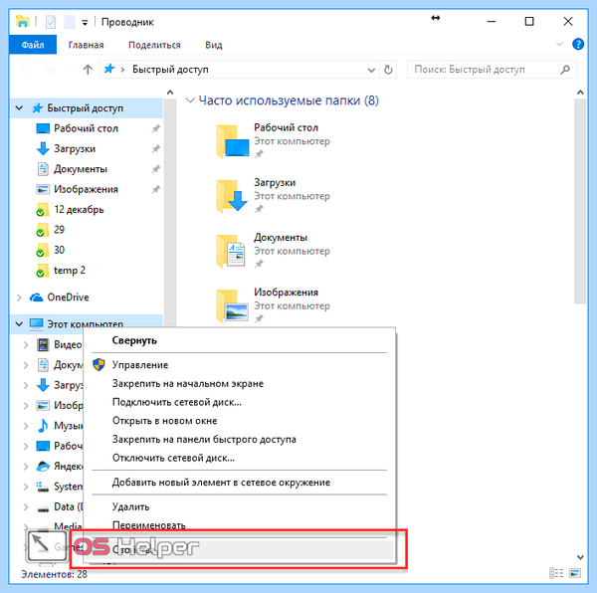Screen dimensions: 597x593
Task: Open the 12 декабрь folder in sidebar
Action: click(x=79, y=209)
